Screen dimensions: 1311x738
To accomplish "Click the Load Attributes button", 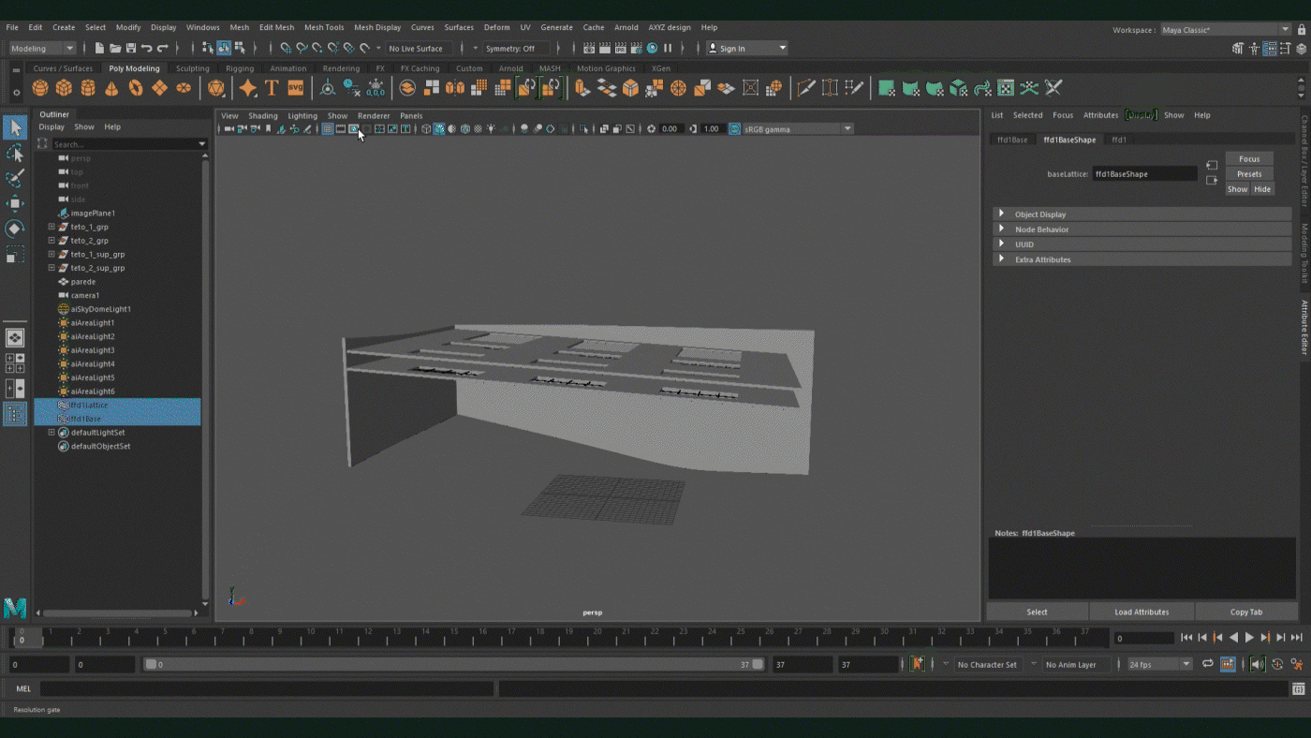I will [x=1142, y=612].
